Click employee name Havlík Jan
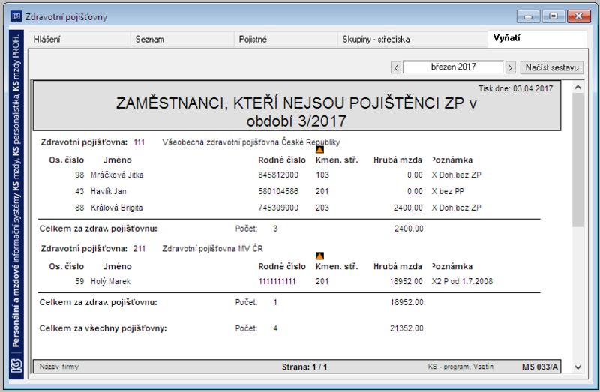 (x=108, y=191)
